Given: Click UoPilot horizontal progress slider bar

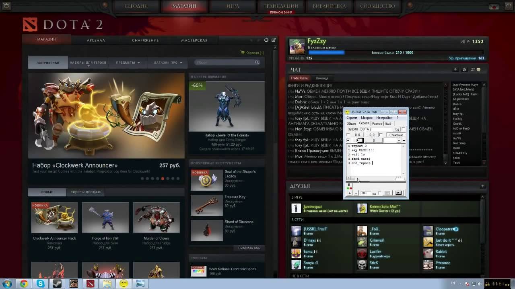Looking at the screenshot, I should point(376,182).
